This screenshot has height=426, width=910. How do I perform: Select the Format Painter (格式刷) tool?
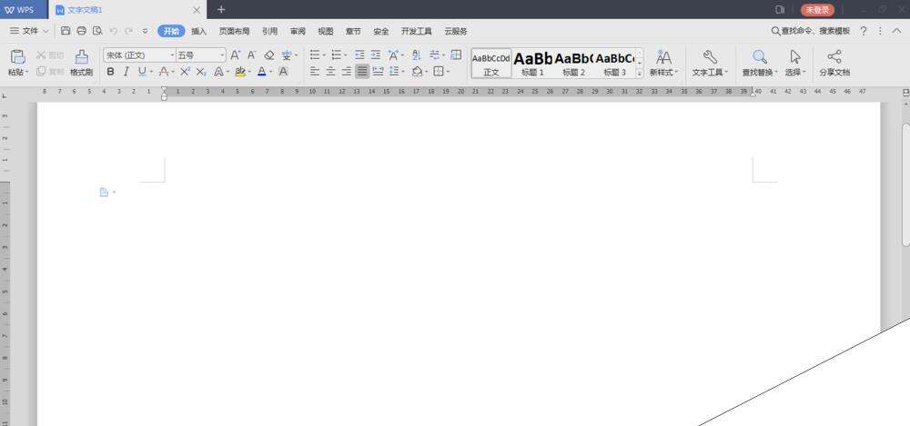pyautogui.click(x=82, y=64)
